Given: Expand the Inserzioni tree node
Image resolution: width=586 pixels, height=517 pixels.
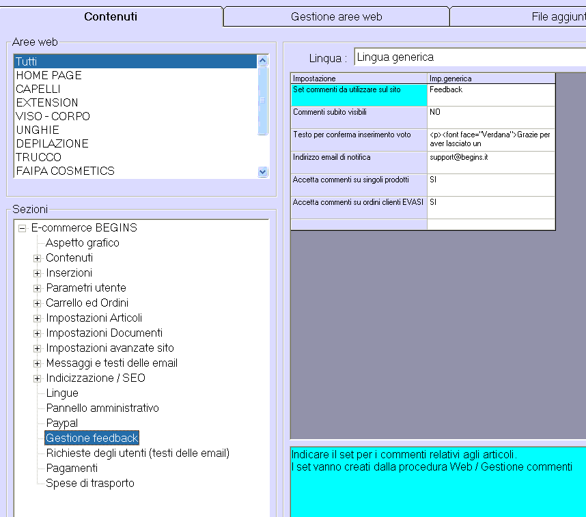Looking at the screenshot, I should (x=37, y=273).
